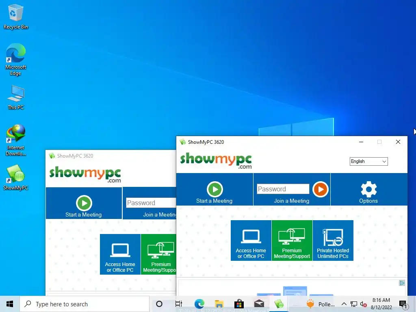Open Microsoft Store from taskbar
Viewport: 416px width, 312px height.
coord(239,304)
